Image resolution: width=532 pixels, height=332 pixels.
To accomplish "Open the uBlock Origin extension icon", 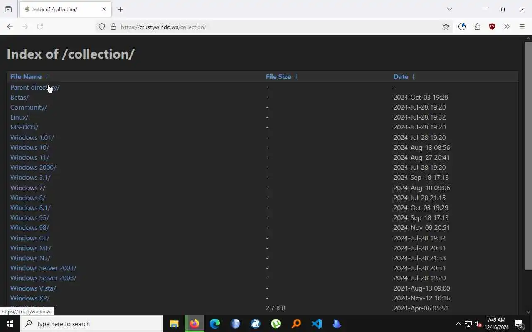I will [492, 27].
